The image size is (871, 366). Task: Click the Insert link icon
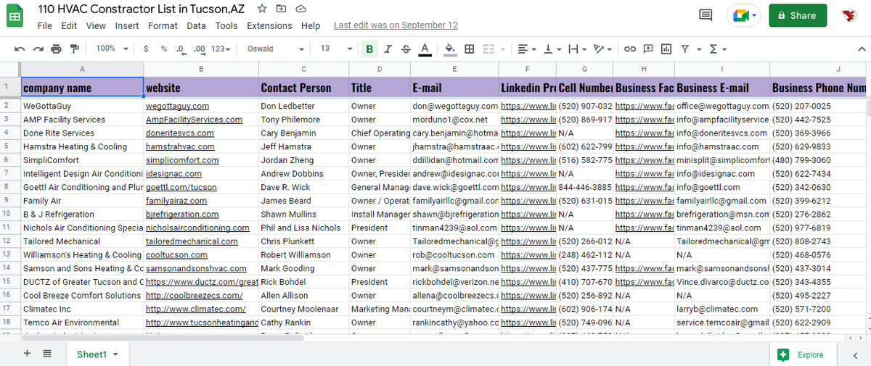point(630,49)
